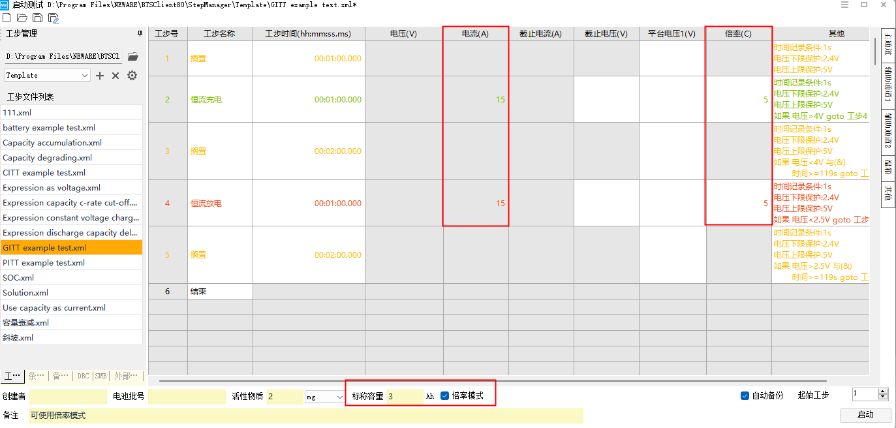Open the 主通道 side tab
The height and width of the screenshot is (428, 896).
point(888,45)
